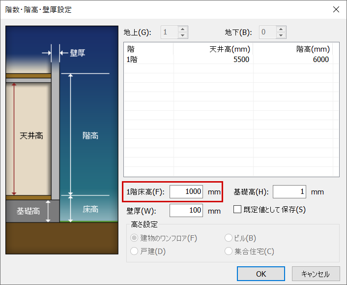Click the 地下(B) number field
This screenshot has height=285, width=347.
pos(268,32)
